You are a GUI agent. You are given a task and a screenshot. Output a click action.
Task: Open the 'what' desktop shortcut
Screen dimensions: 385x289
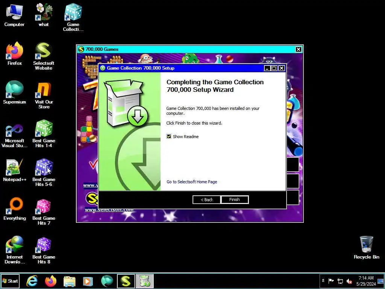coord(44,15)
